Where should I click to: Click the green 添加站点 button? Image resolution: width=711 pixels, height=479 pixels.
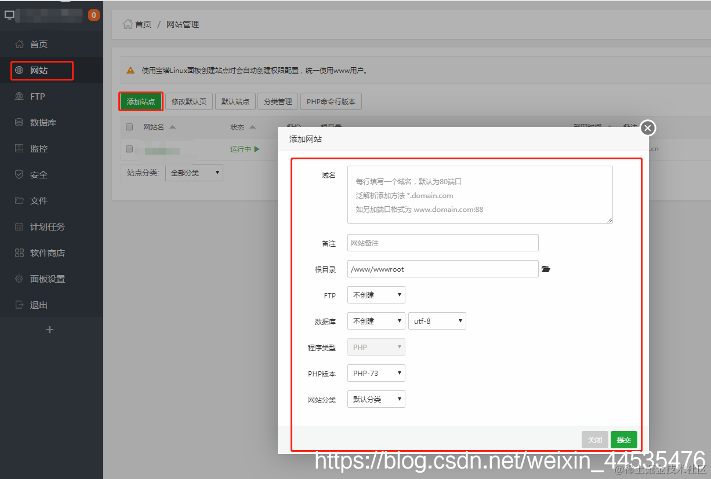(x=141, y=101)
